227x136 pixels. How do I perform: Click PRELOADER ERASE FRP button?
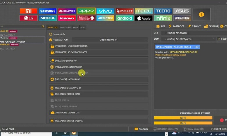[x=99, y=61]
